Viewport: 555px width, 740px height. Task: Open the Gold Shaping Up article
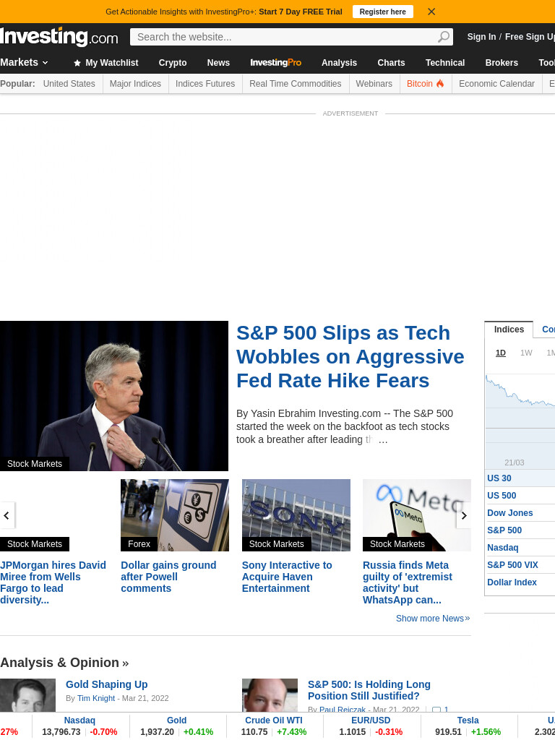[x=107, y=684]
